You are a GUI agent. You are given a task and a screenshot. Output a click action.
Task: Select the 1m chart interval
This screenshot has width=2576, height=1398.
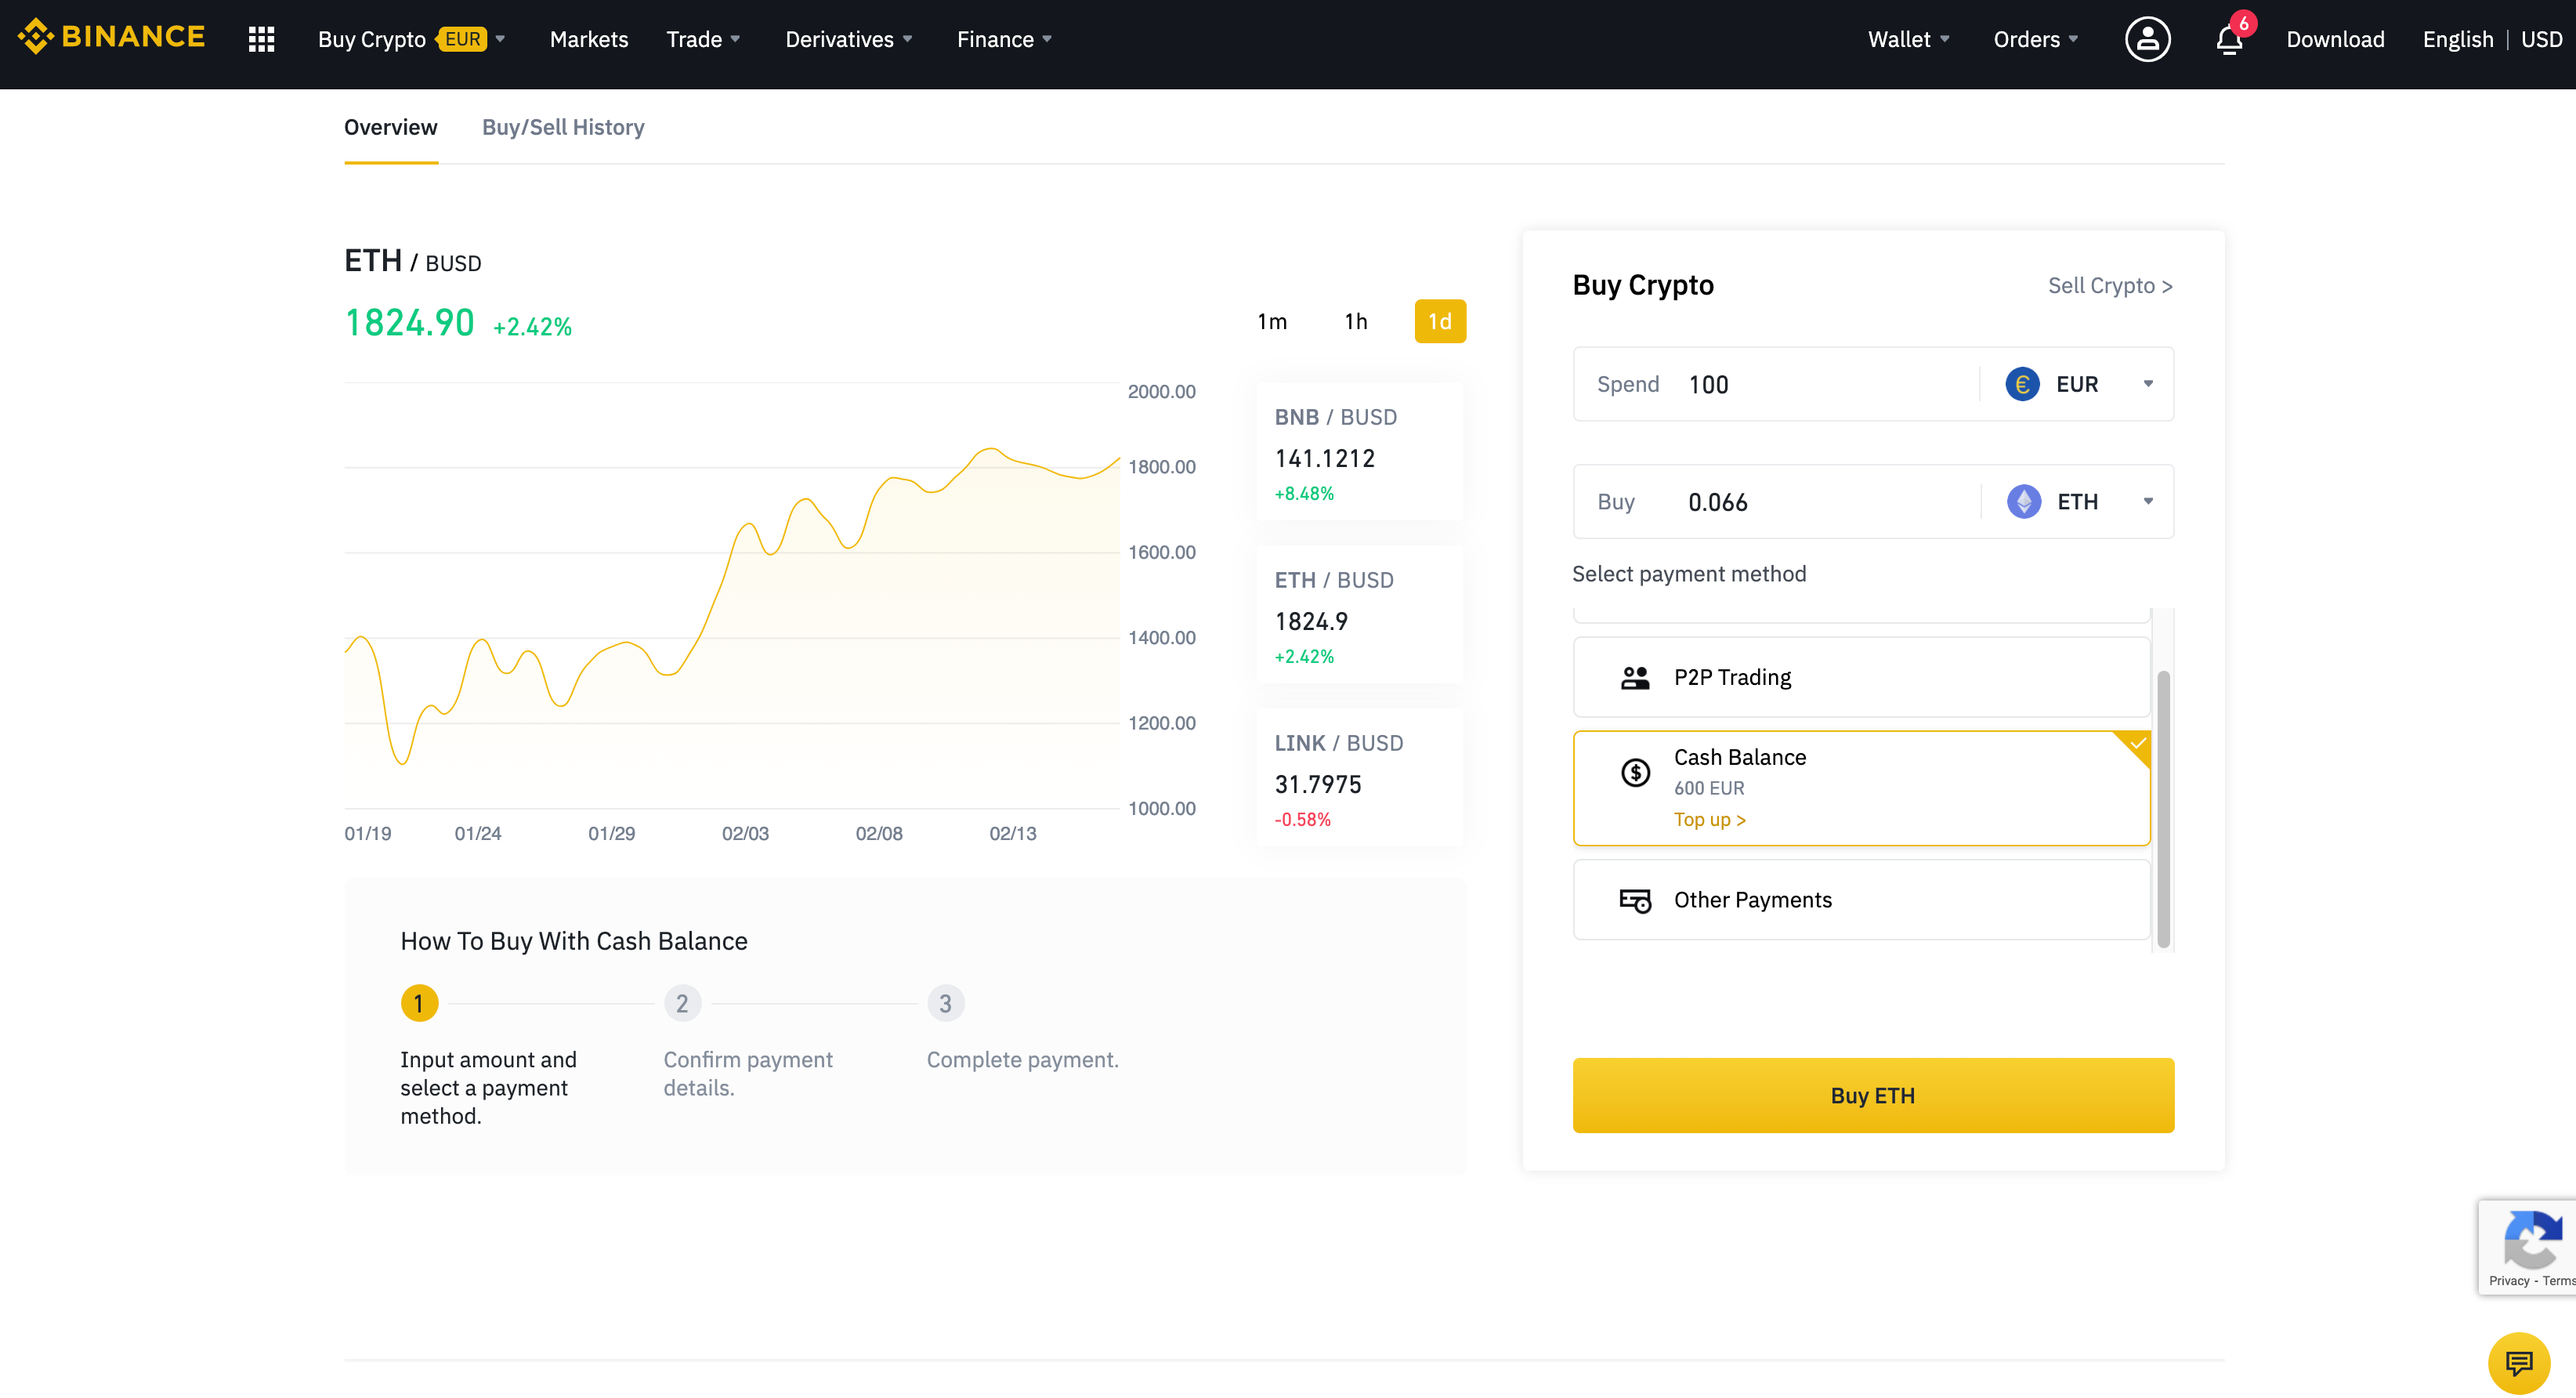1272,321
